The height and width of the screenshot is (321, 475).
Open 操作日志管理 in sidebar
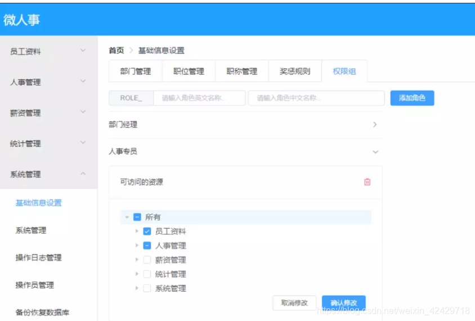tap(38, 258)
